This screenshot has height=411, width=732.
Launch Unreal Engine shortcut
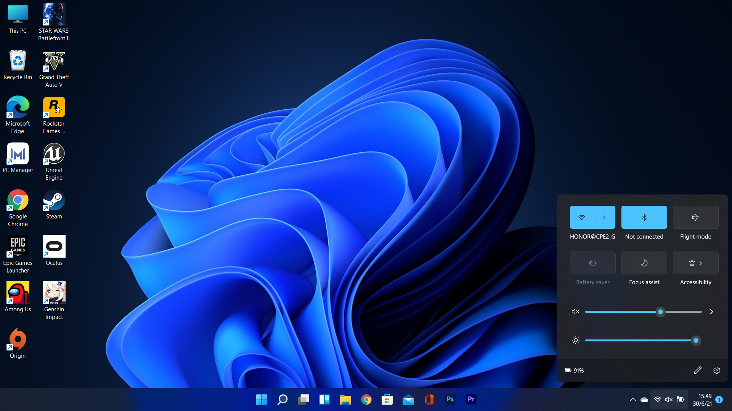(x=54, y=162)
